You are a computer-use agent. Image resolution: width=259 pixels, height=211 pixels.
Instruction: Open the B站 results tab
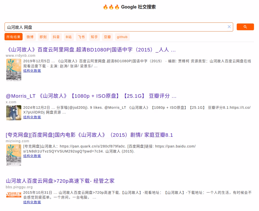pos(69,37)
